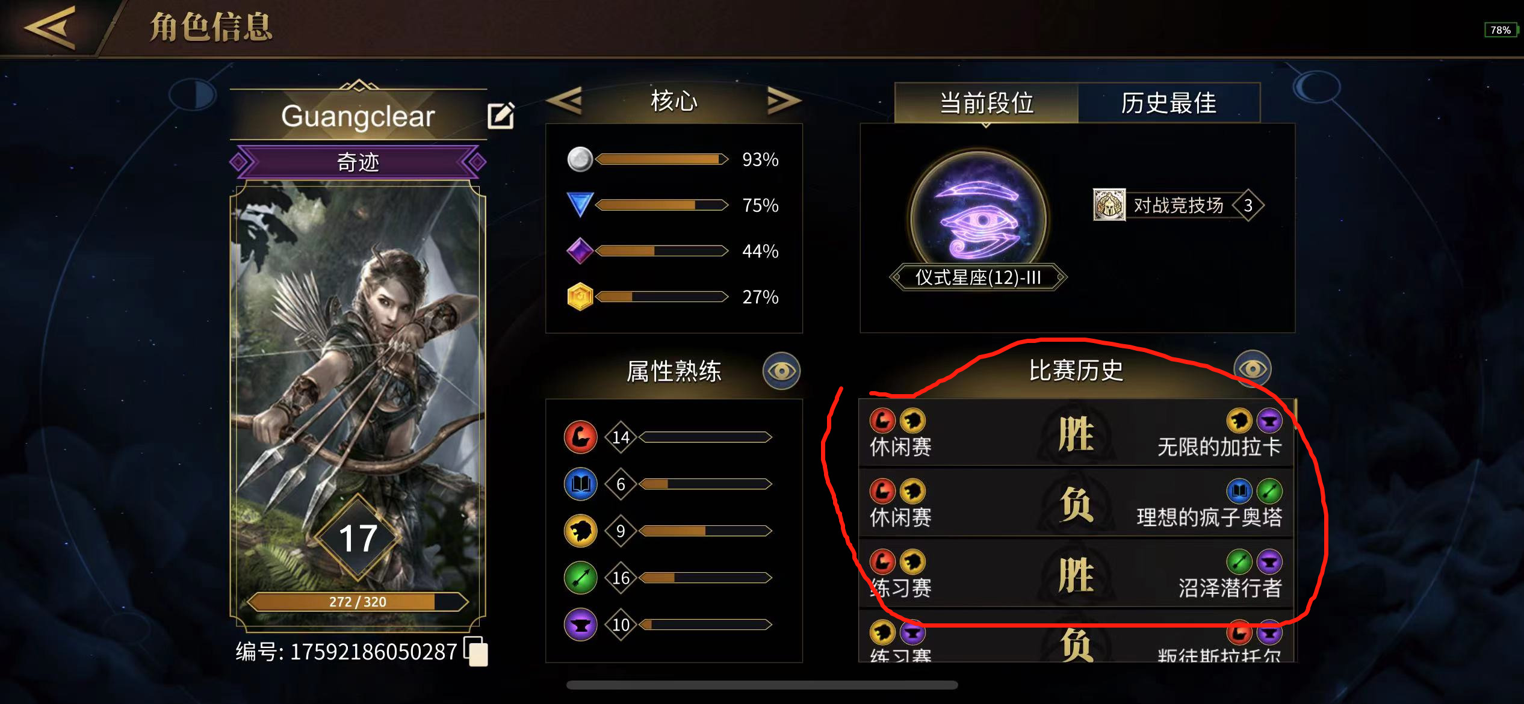Go back using the top-left arrow icon
Viewport: 1524px width, 704px height.
pyautogui.click(x=50, y=28)
